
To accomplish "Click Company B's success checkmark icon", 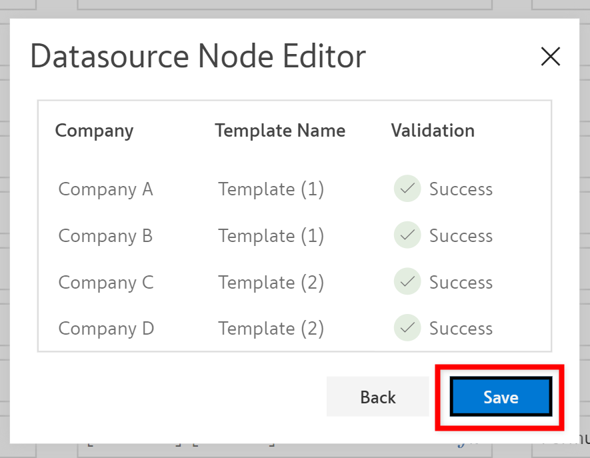I will pyautogui.click(x=407, y=235).
